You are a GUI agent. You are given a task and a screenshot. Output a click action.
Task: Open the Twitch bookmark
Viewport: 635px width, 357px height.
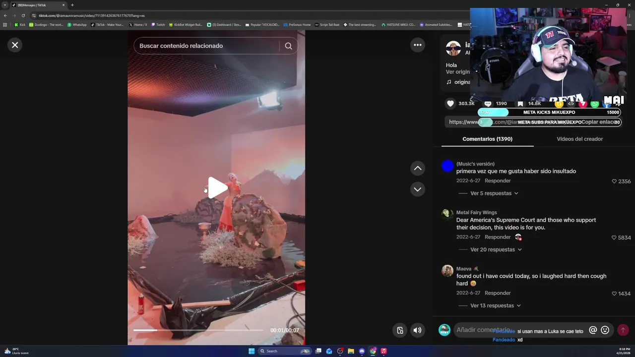pyautogui.click(x=158, y=25)
